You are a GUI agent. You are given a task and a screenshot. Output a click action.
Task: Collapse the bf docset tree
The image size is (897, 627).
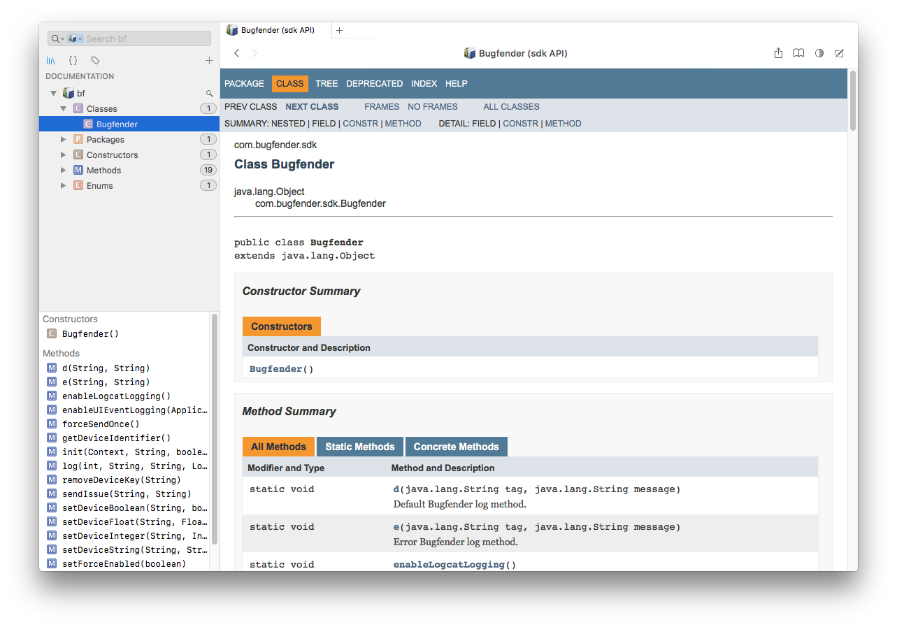pos(54,93)
